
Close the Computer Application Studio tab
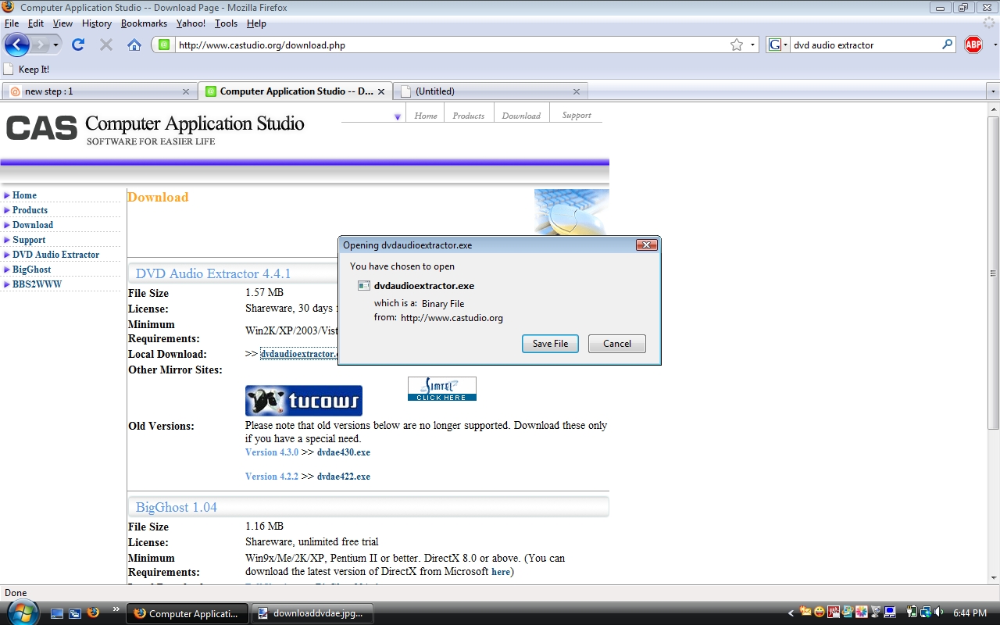coord(381,91)
